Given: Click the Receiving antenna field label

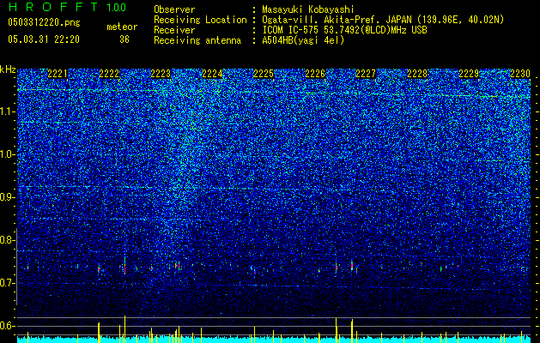Looking at the screenshot, I should coord(197,40).
